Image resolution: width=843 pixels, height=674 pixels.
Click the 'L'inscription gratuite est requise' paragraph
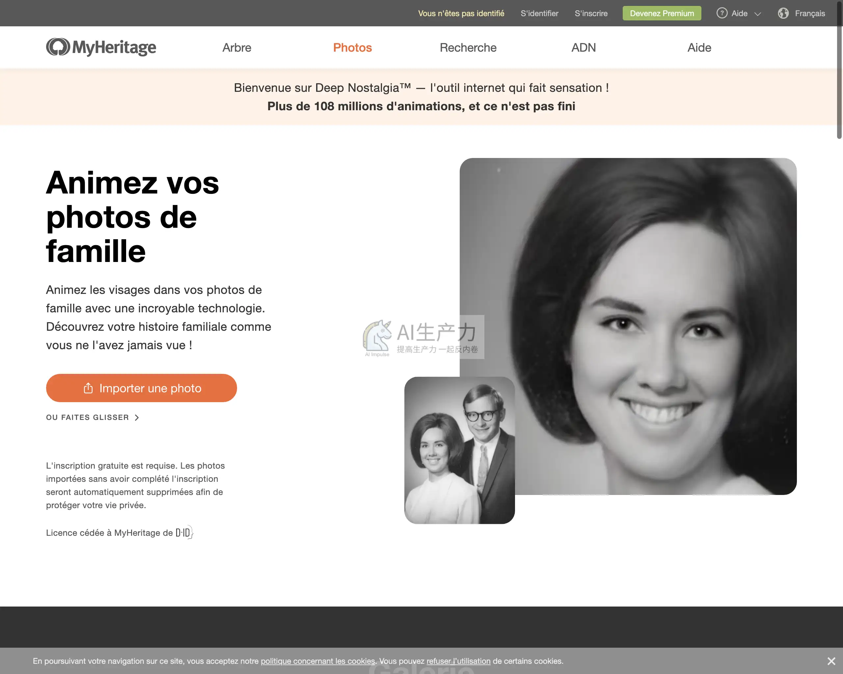click(x=135, y=485)
